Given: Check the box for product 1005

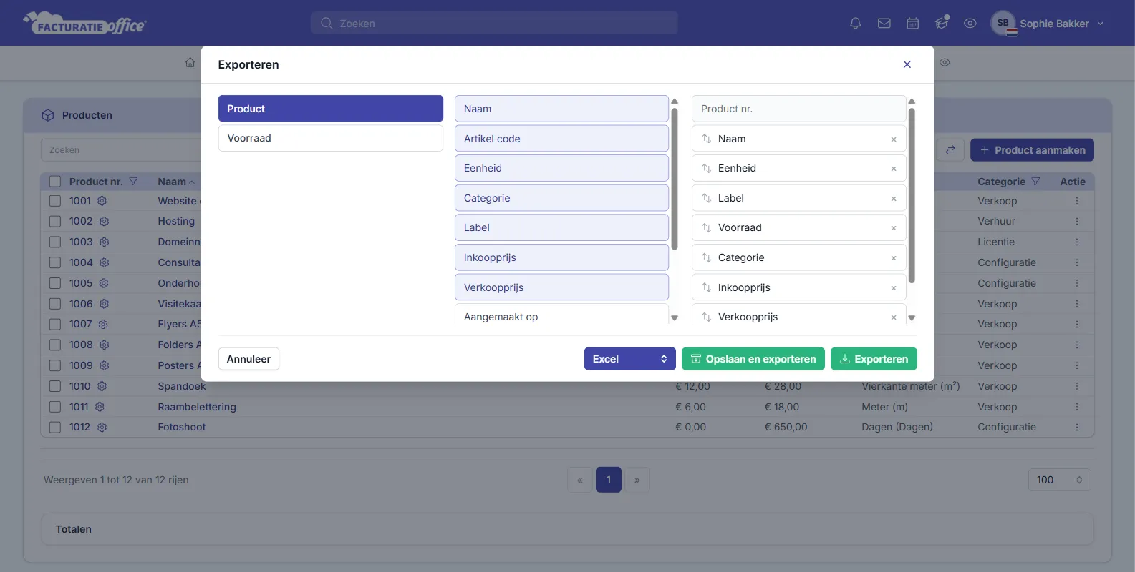Looking at the screenshot, I should click(55, 283).
